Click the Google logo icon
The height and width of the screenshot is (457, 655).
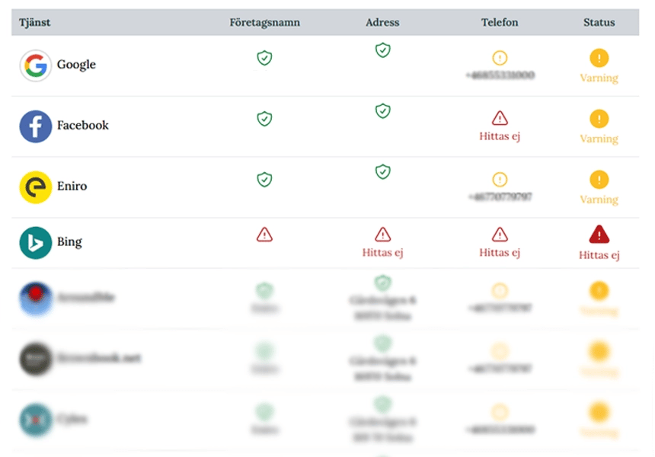click(x=36, y=66)
